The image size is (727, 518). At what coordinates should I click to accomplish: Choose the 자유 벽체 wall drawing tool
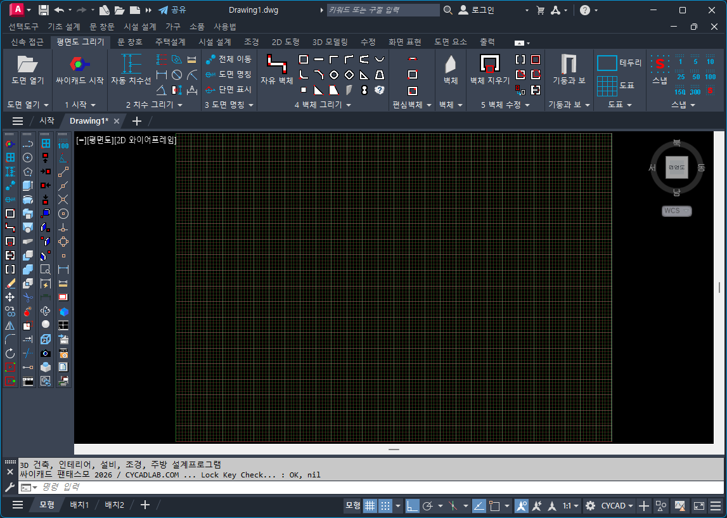coord(277,64)
